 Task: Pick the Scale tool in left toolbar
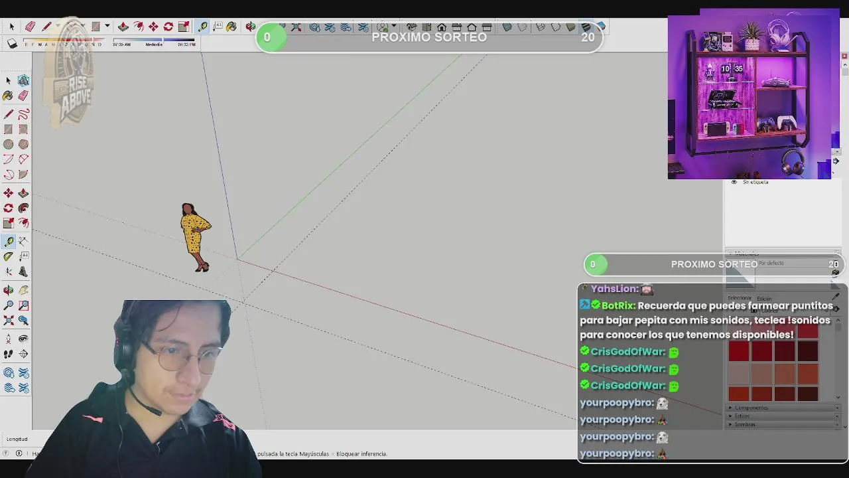tap(9, 223)
